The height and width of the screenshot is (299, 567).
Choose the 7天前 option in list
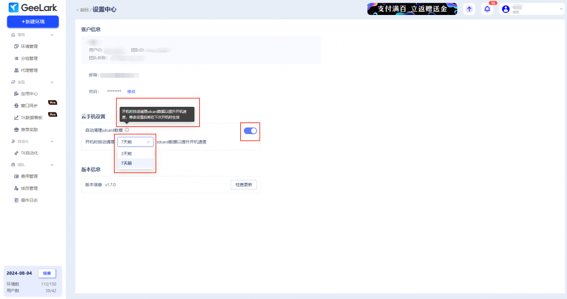click(x=127, y=163)
